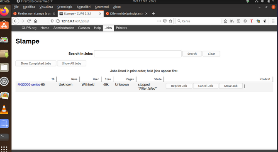This screenshot has height=152, width=278.
Task: Click Reprint Job for MG3000-series-65
Action: coord(179,86)
